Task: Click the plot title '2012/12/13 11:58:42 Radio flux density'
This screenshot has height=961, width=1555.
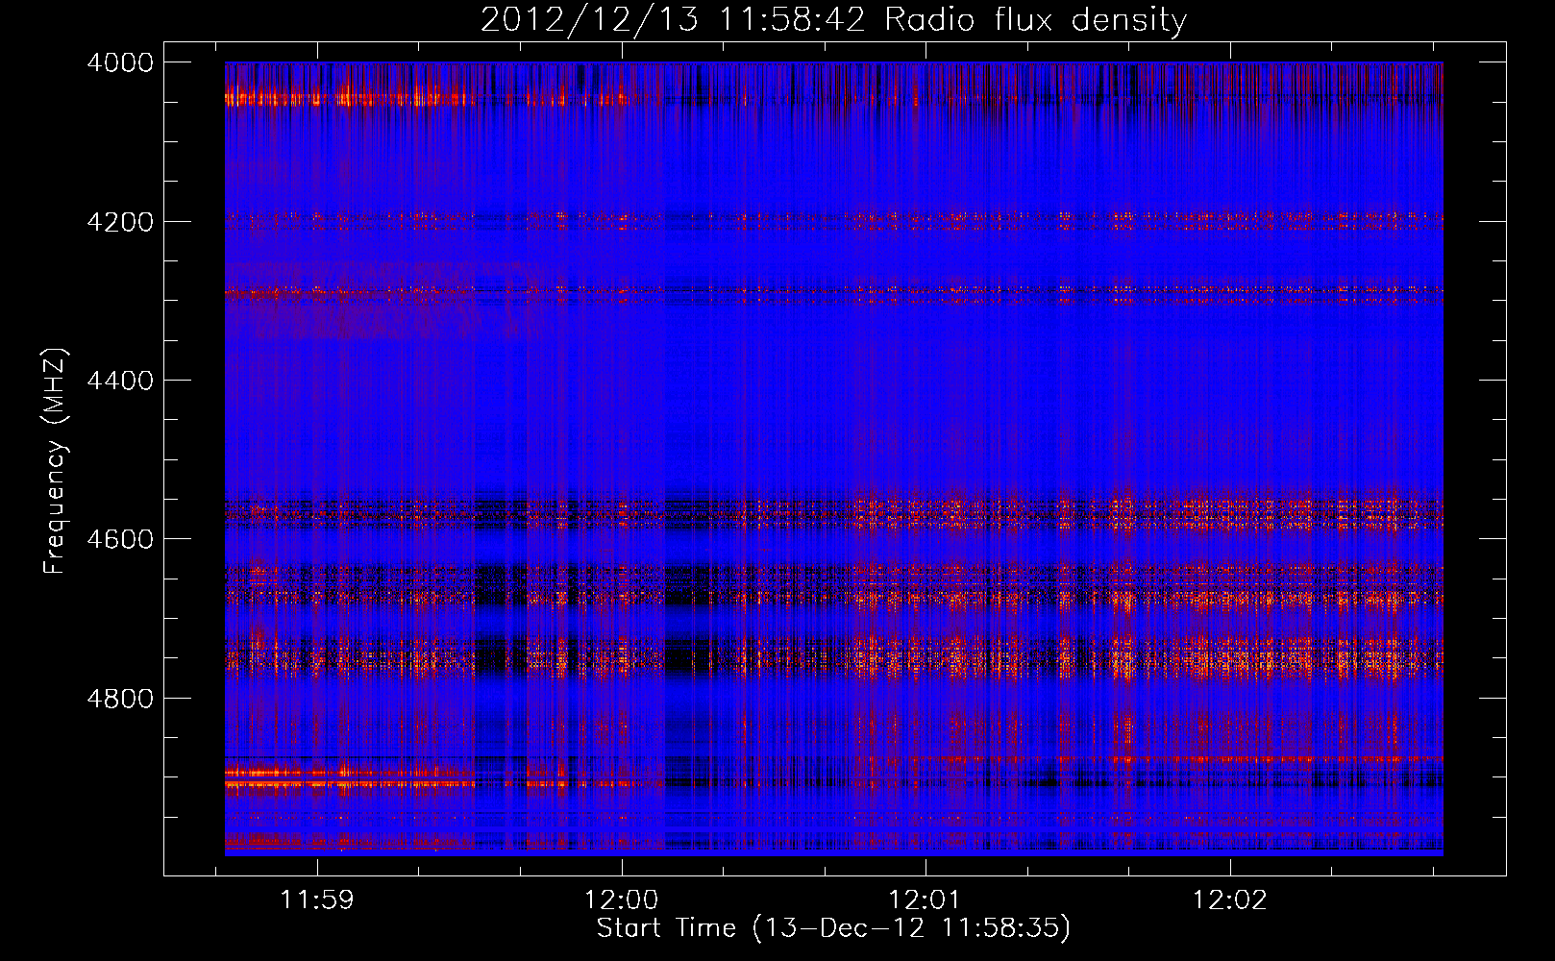Action: pyautogui.click(x=833, y=19)
